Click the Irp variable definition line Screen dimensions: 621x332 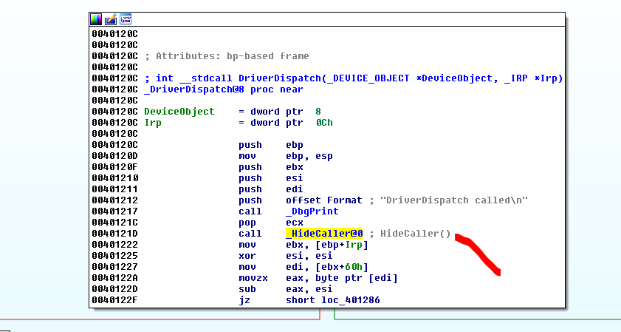(153, 123)
